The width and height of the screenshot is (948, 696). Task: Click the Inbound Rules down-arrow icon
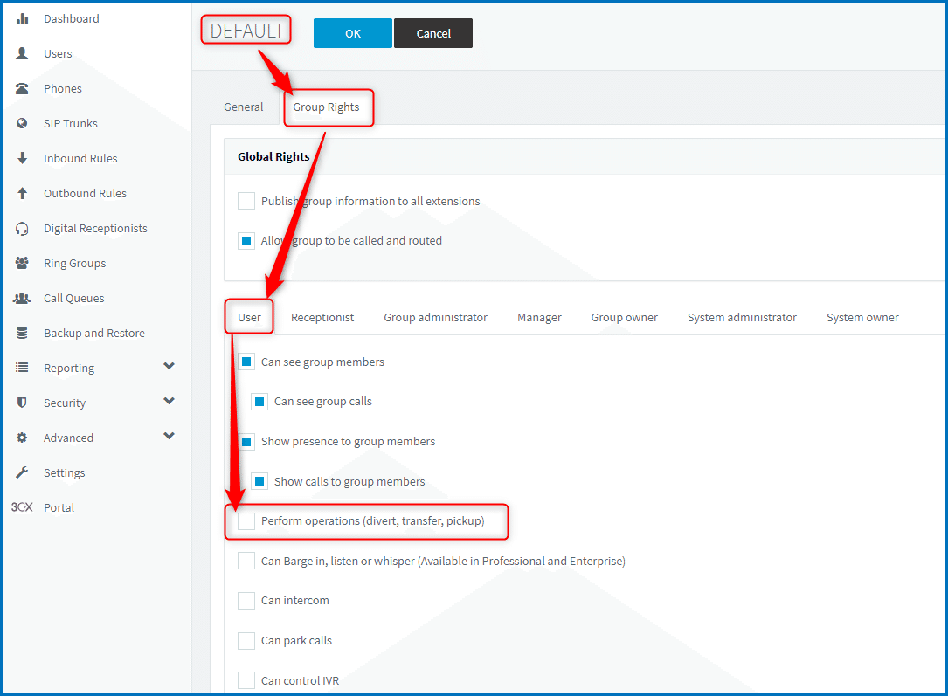point(23,158)
